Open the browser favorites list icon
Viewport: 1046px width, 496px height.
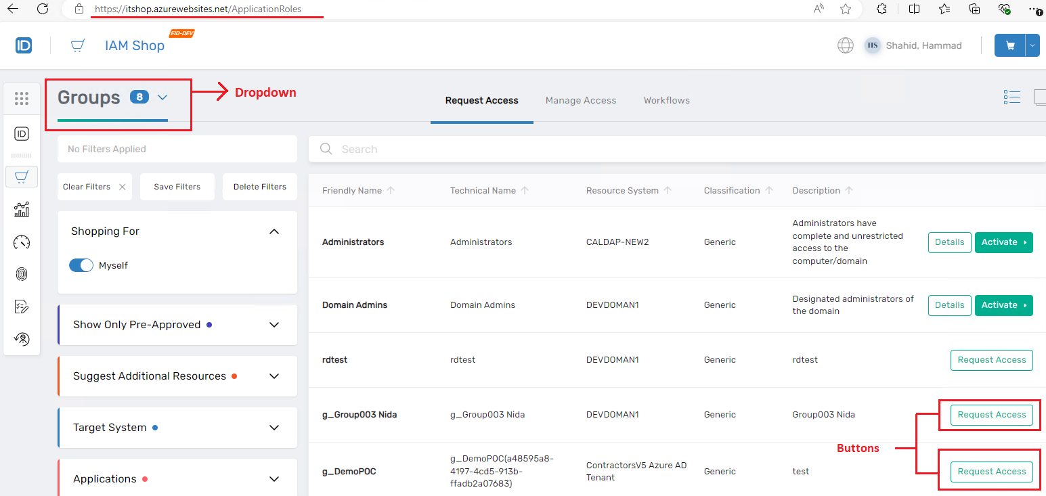[944, 9]
